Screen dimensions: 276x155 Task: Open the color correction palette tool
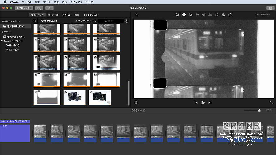pyautogui.click(x=184, y=15)
